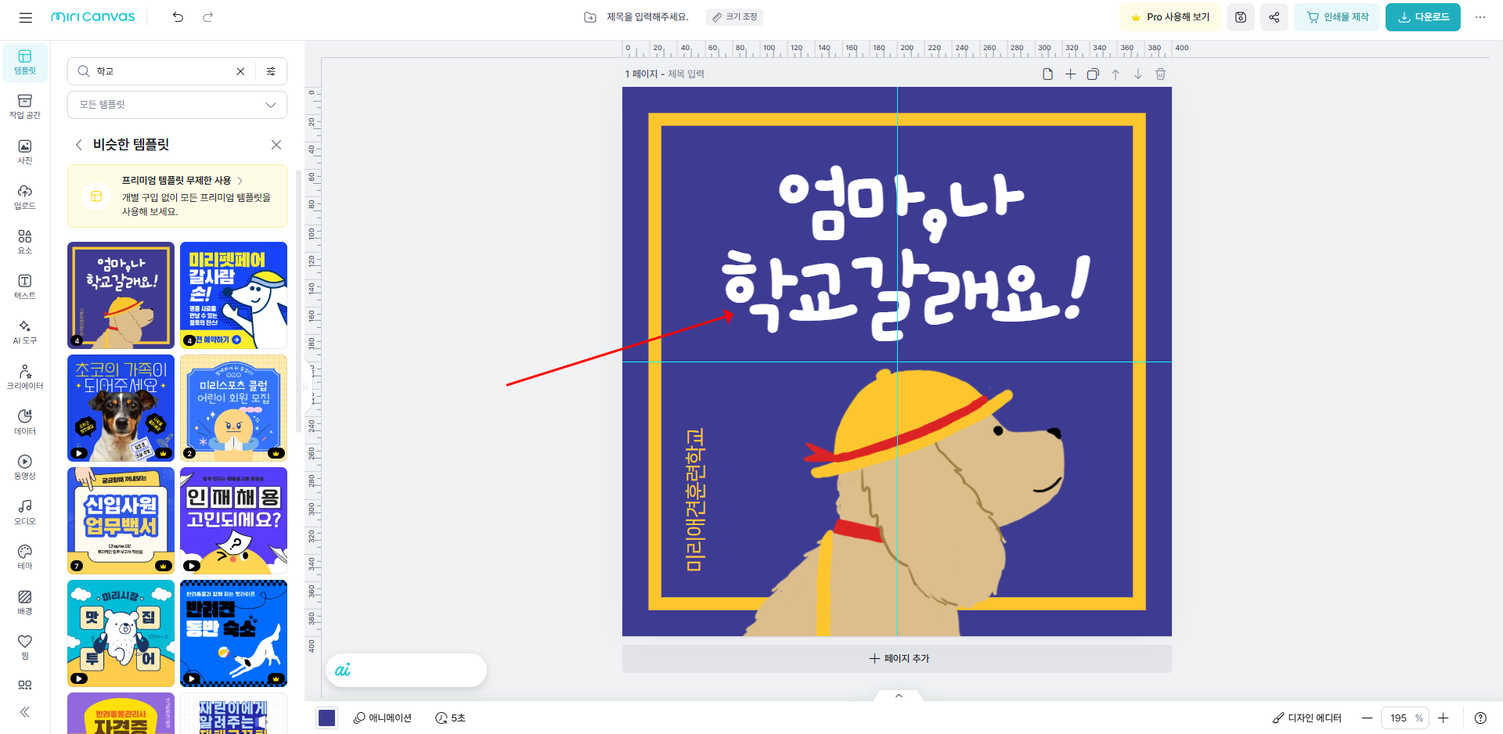Add a new blank page icon
Viewport: 1503px width, 734px height.
[x=1047, y=74]
